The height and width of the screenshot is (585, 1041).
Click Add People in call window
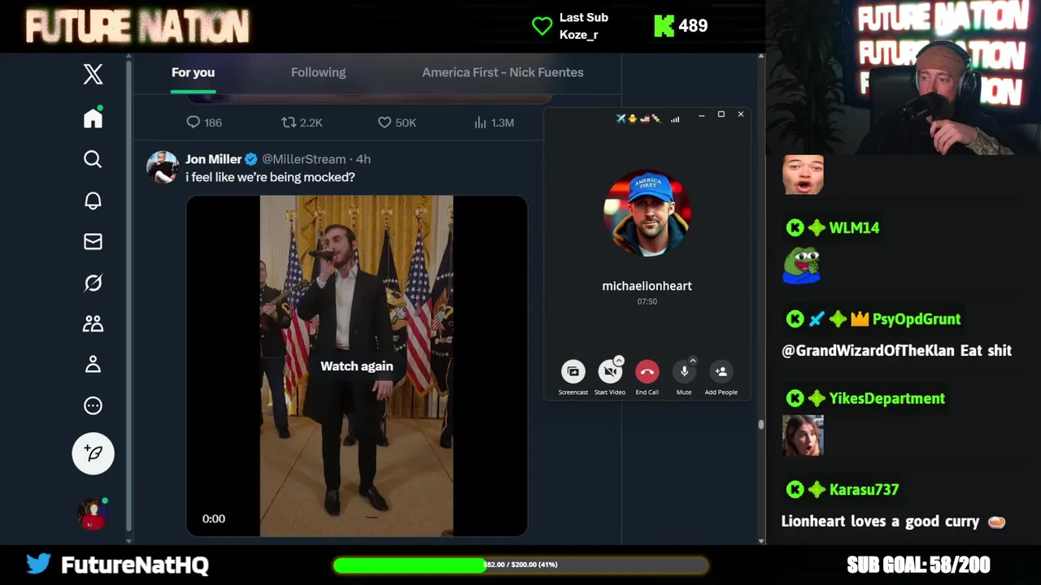pyautogui.click(x=721, y=371)
